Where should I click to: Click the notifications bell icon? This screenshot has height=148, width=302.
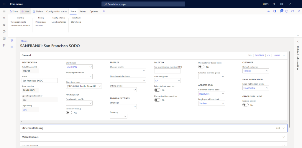(x=274, y=4)
